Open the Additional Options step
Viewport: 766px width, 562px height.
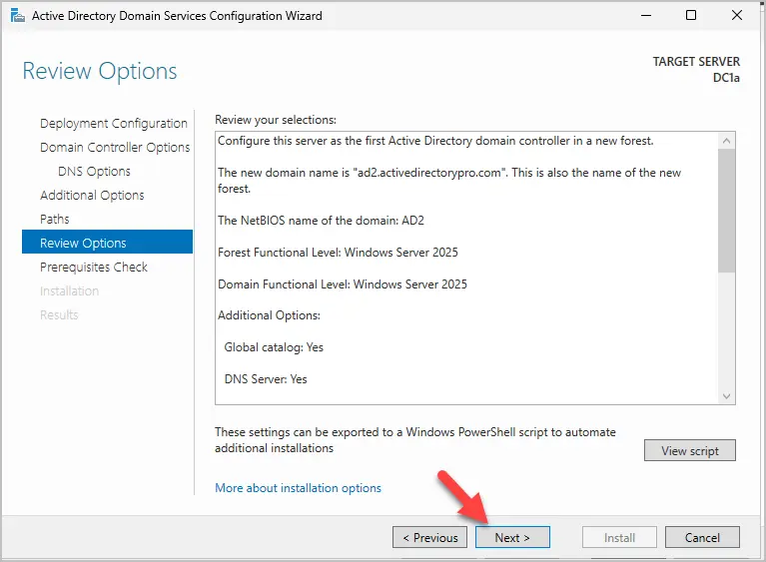(92, 196)
